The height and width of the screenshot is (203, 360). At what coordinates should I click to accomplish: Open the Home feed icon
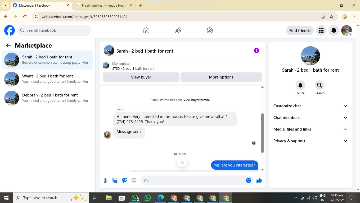click(x=146, y=30)
